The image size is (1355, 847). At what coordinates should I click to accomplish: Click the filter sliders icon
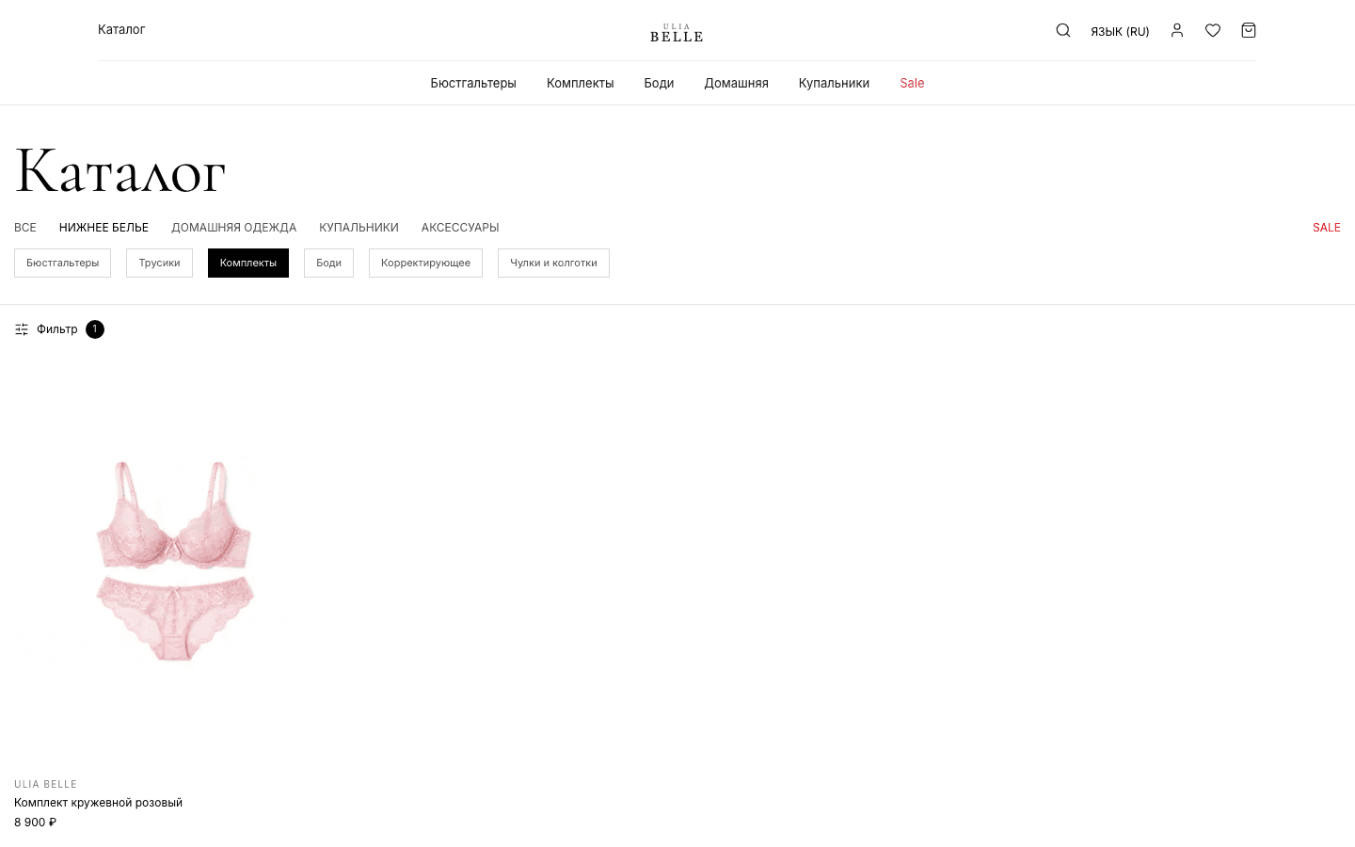click(x=22, y=329)
